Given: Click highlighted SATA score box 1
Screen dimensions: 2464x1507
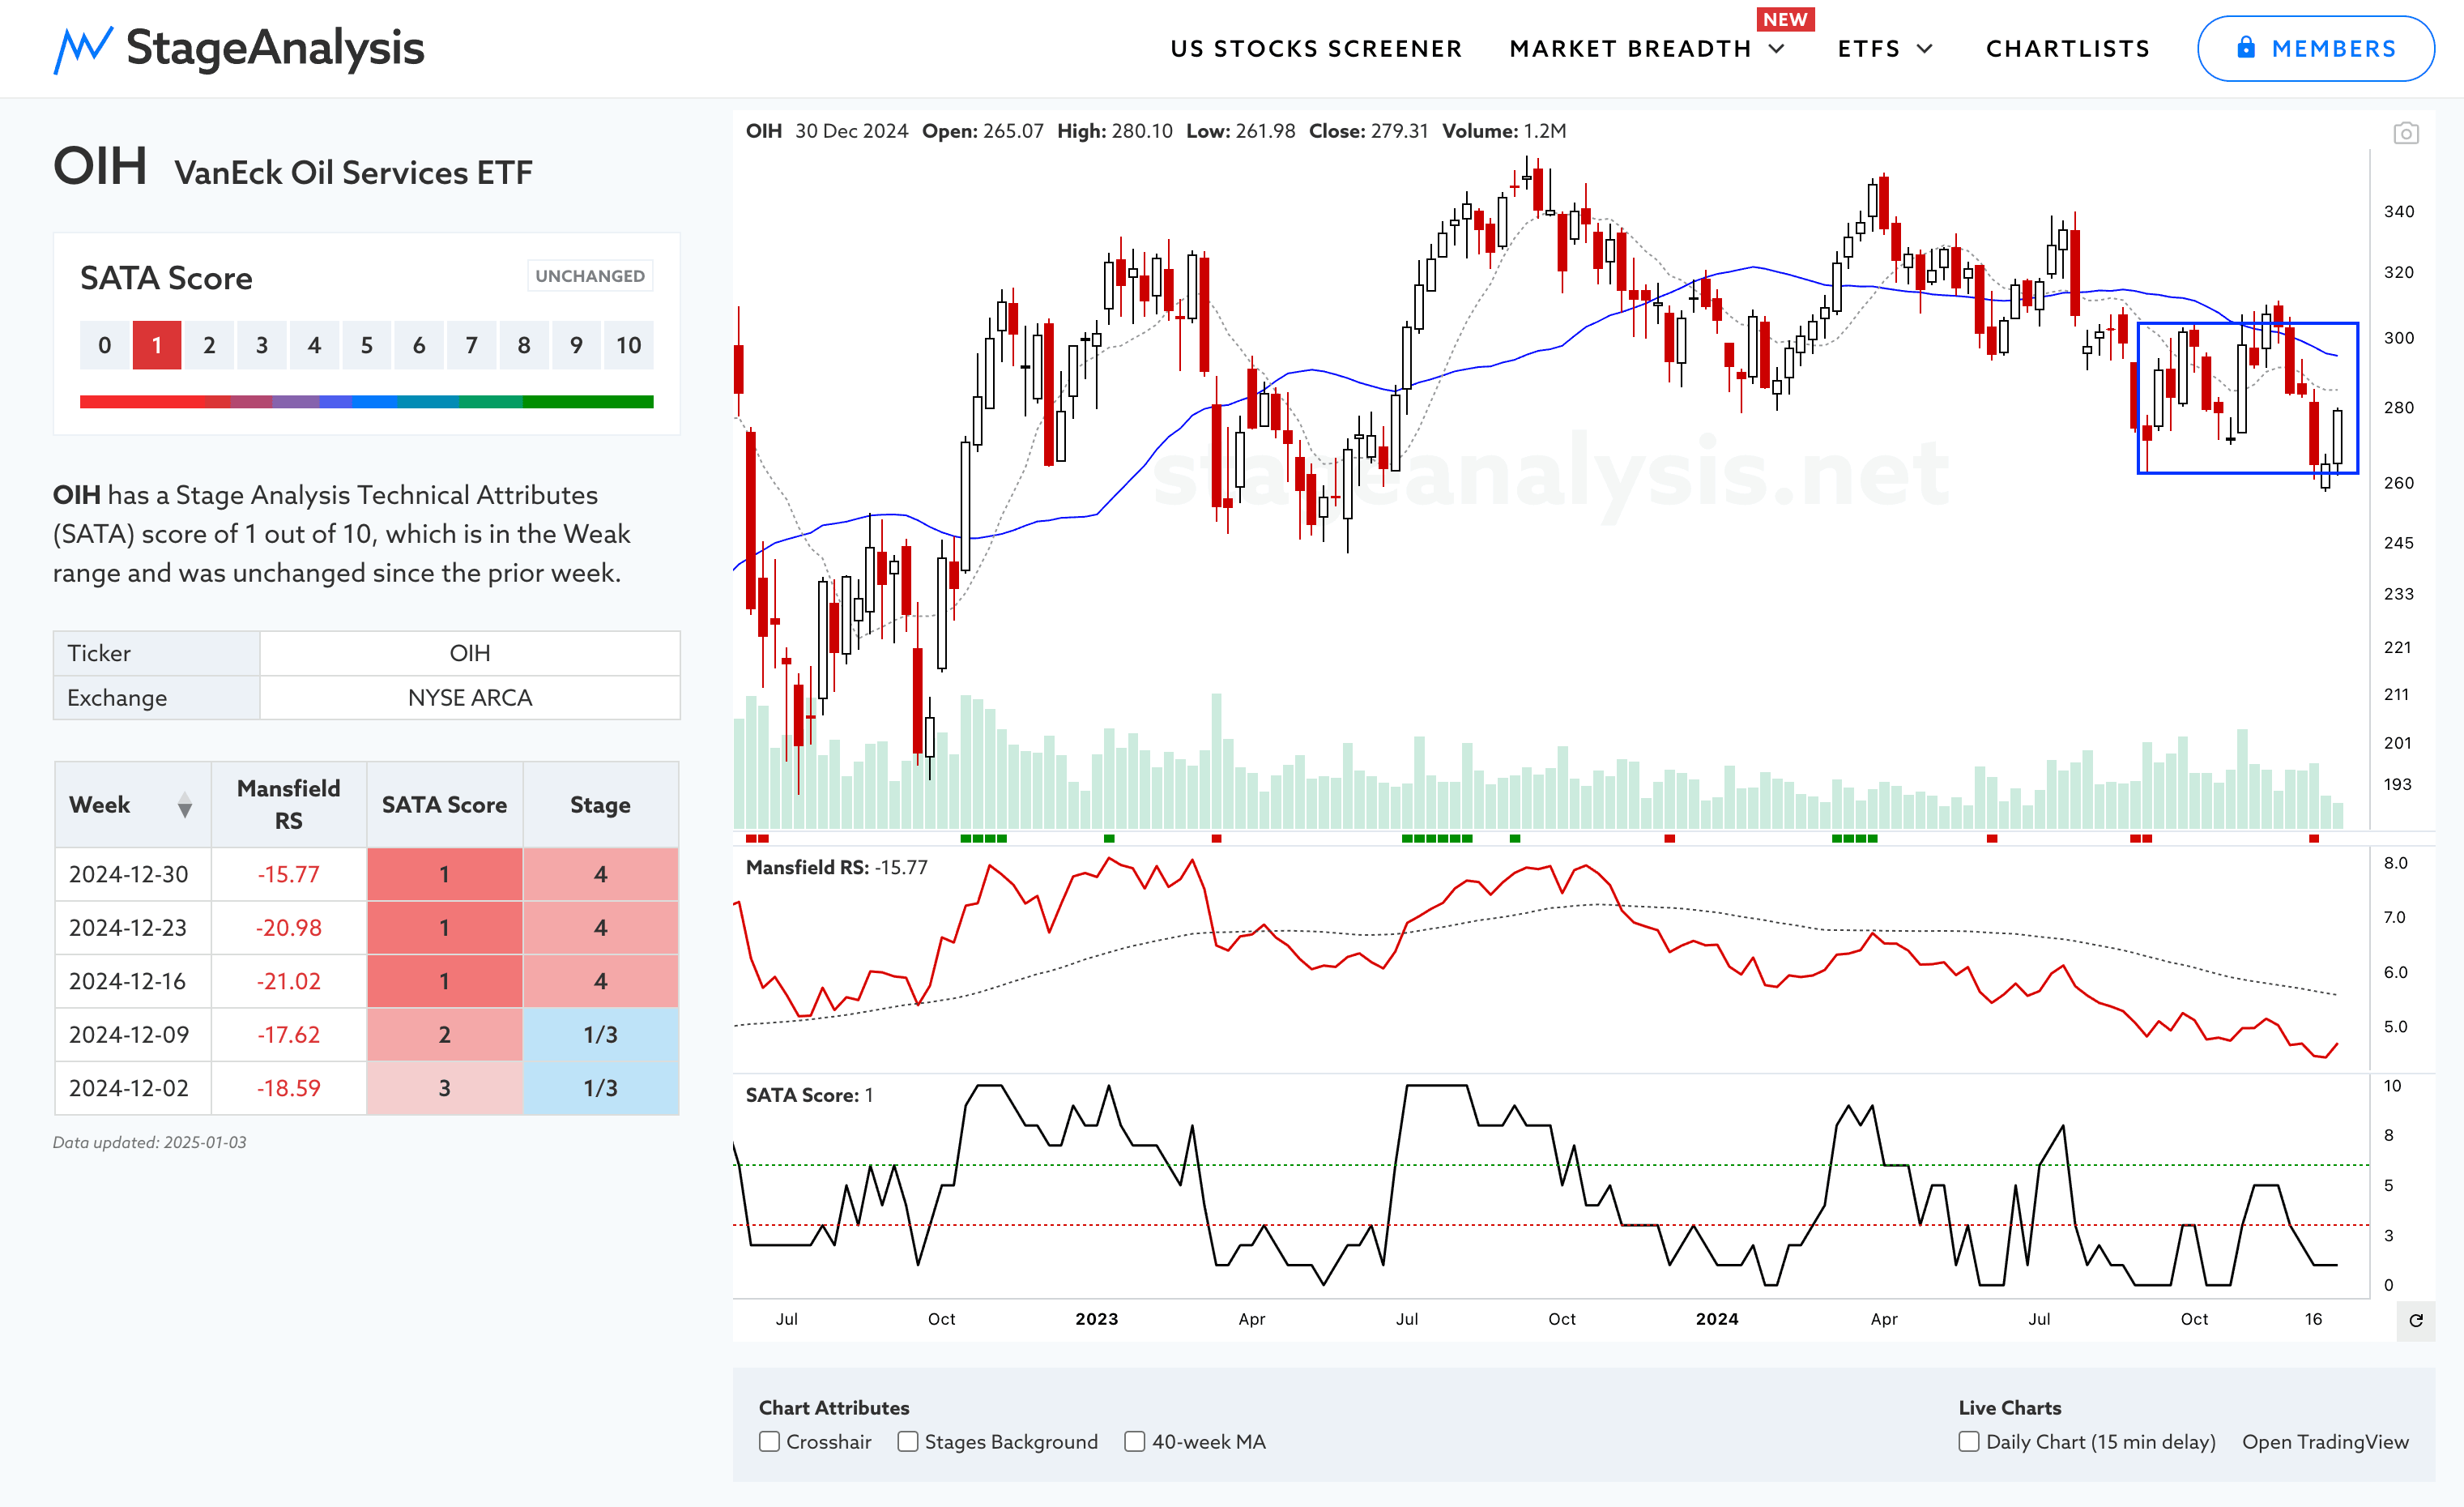Looking at the screenshot, I should click(157, 346).
